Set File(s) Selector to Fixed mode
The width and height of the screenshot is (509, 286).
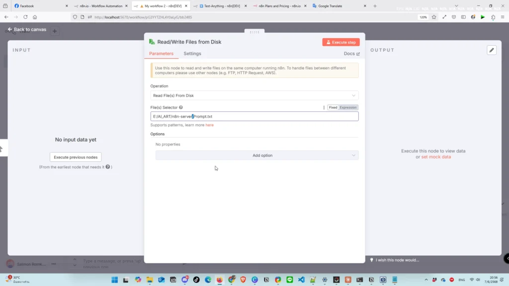tap(333, 107)
